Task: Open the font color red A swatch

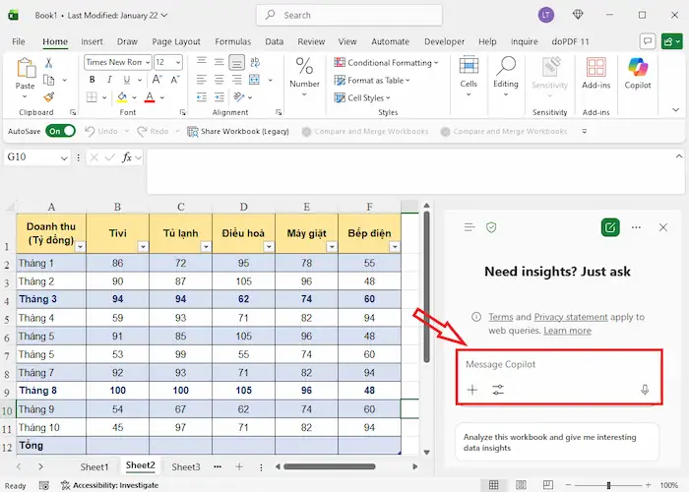Action: coord(149,97)
